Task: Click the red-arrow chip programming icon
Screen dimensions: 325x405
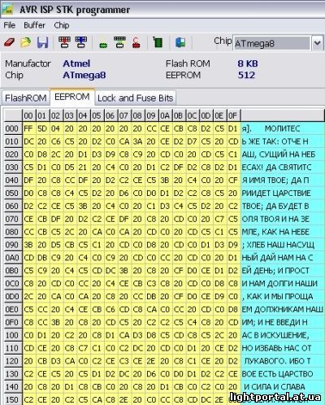Action: [x=64, y=42]
